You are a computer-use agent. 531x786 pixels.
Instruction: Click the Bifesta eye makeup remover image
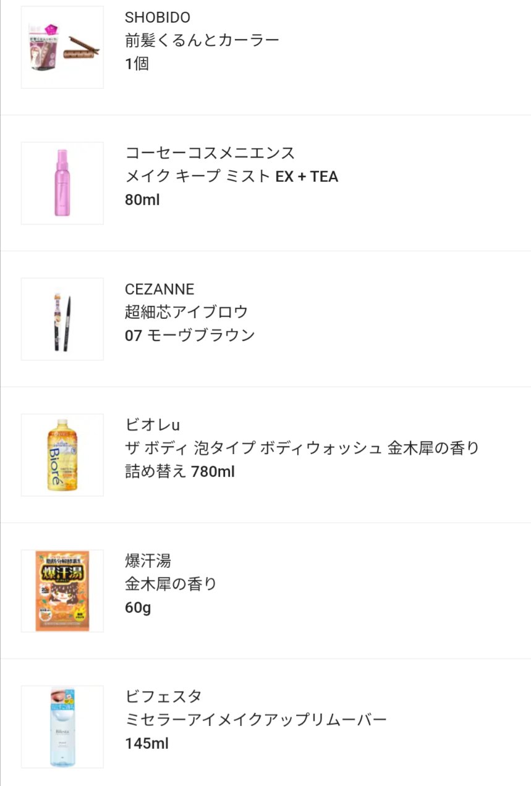62,727
